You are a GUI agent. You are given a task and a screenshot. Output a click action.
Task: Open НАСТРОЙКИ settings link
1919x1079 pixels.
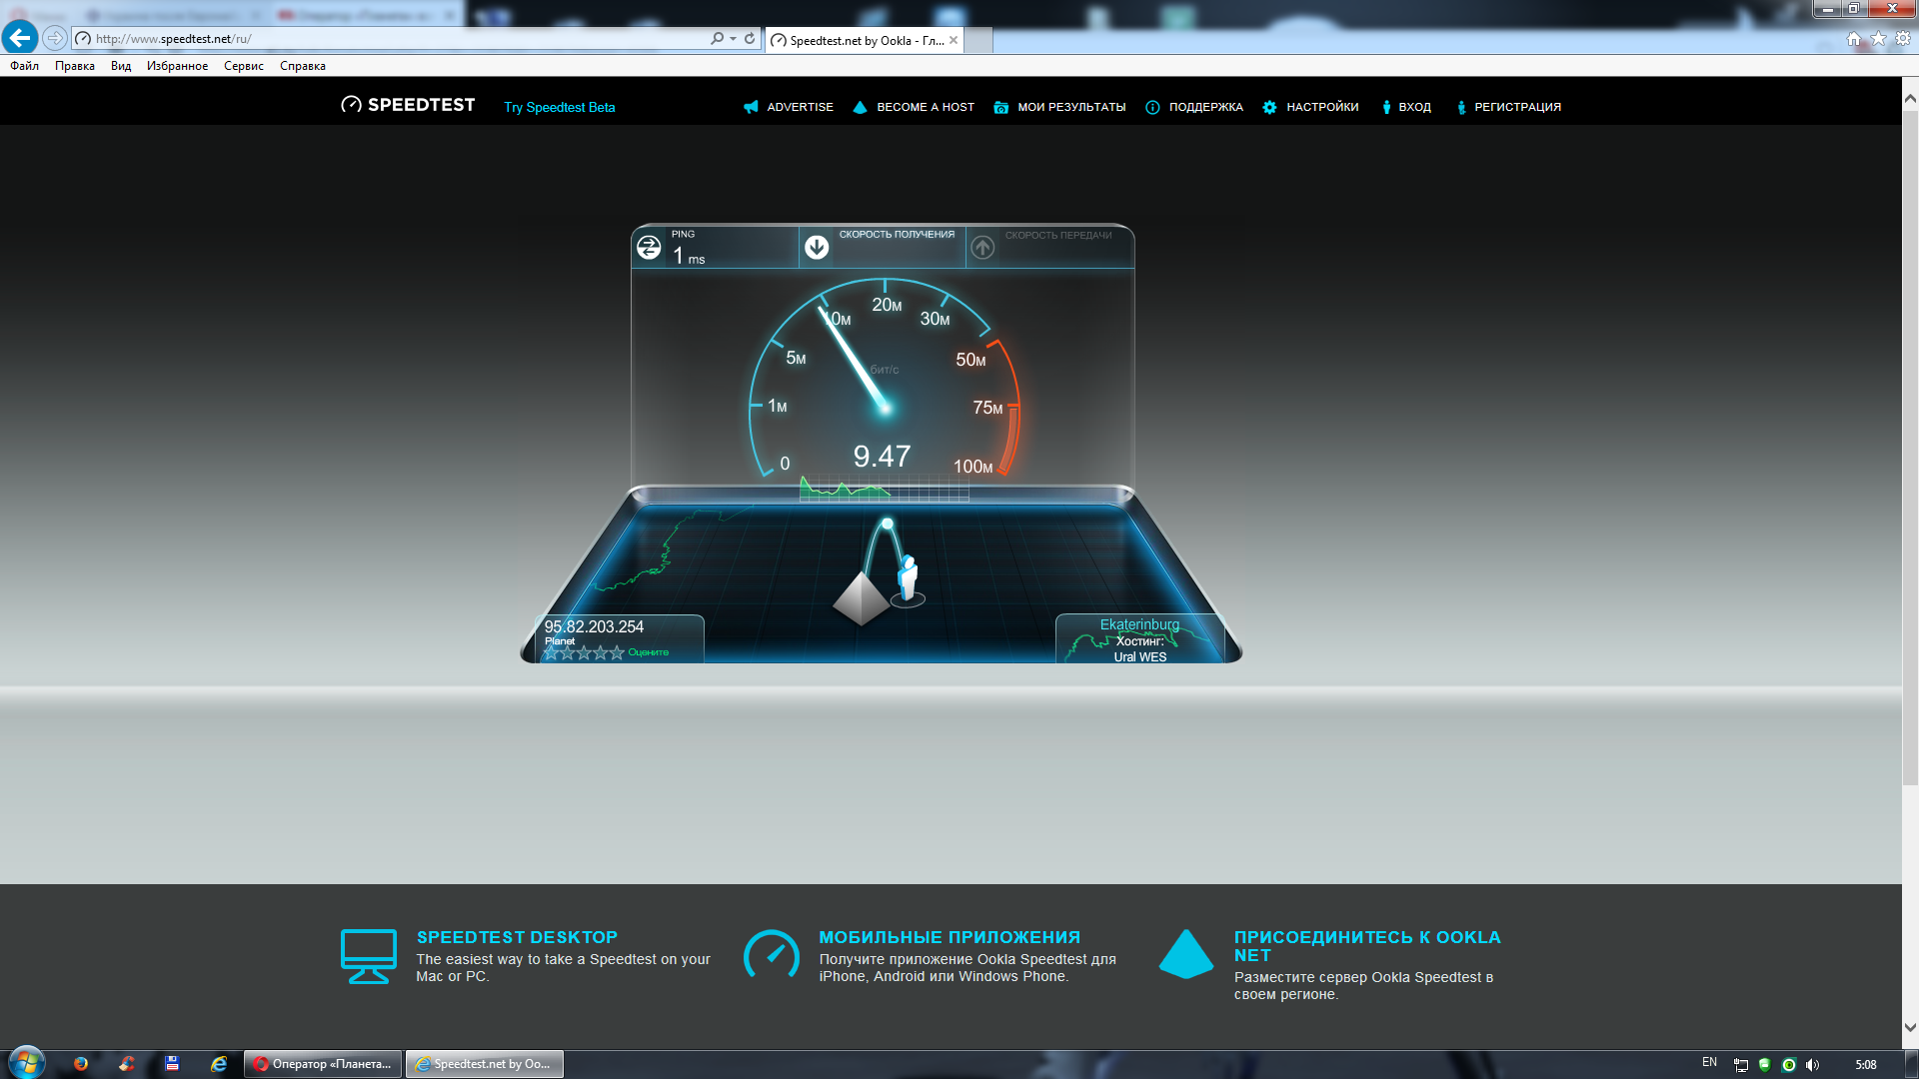point(1321,107)
